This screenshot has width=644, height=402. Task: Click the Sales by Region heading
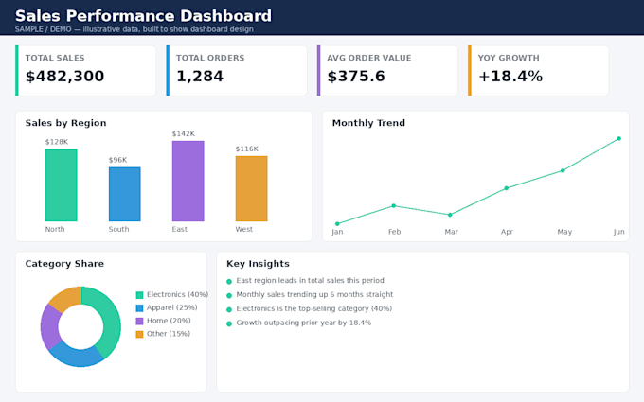click(65, 123)
